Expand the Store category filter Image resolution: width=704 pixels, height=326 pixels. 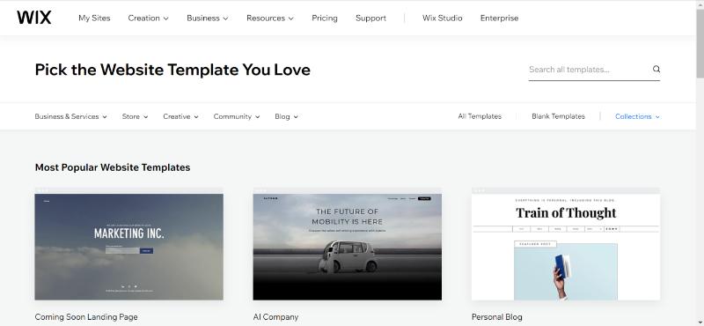[x=136, y=116]
